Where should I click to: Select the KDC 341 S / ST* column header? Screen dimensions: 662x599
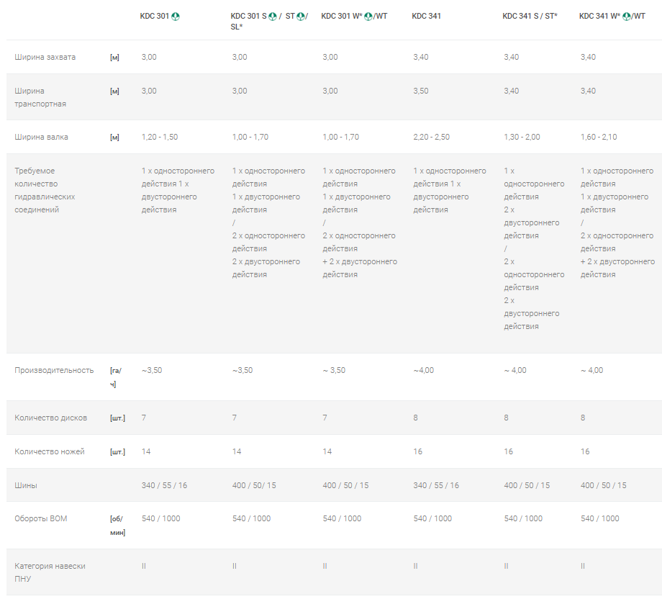click(530, 16)
